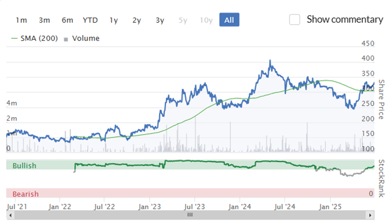The image size is (387, 221).
Task: Click the Bullish band label
Action: 24,166
